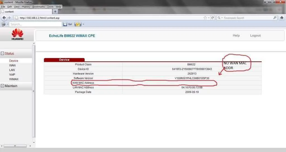Image resolution: width=286 pixels, height=152 pixels.
Task: Select the Device ID value 6416F0-21500807778W99013843
Action: click(x=192, y=69)
